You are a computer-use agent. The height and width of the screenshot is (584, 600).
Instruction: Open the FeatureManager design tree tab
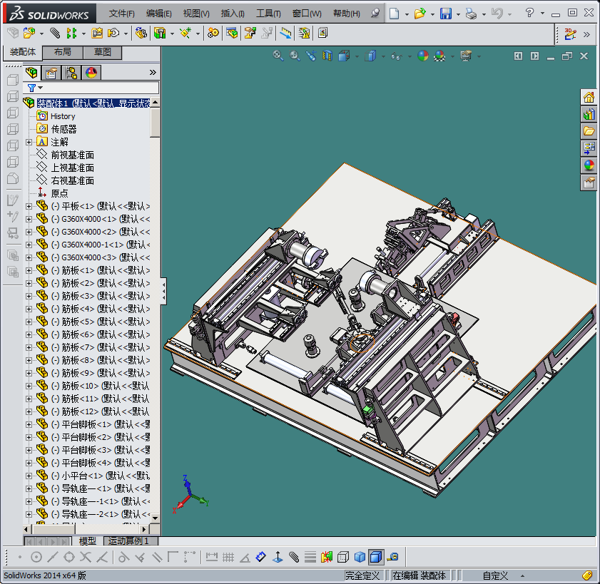coord(31,72)
